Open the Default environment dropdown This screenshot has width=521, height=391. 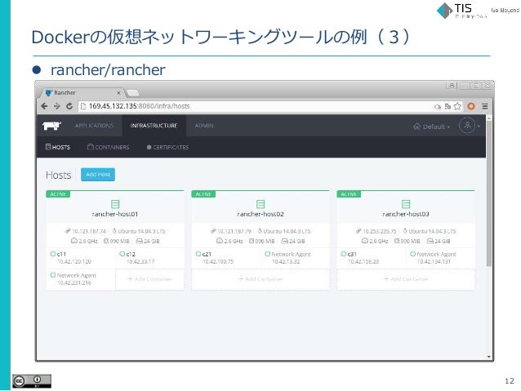click(432, 127)
